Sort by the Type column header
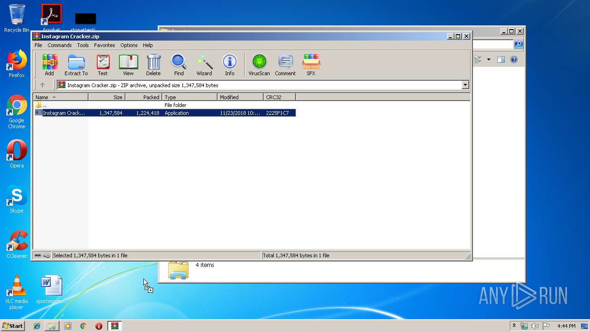Image resolution: width=590 pixels, height=332 pixels. tap(190, 97)
